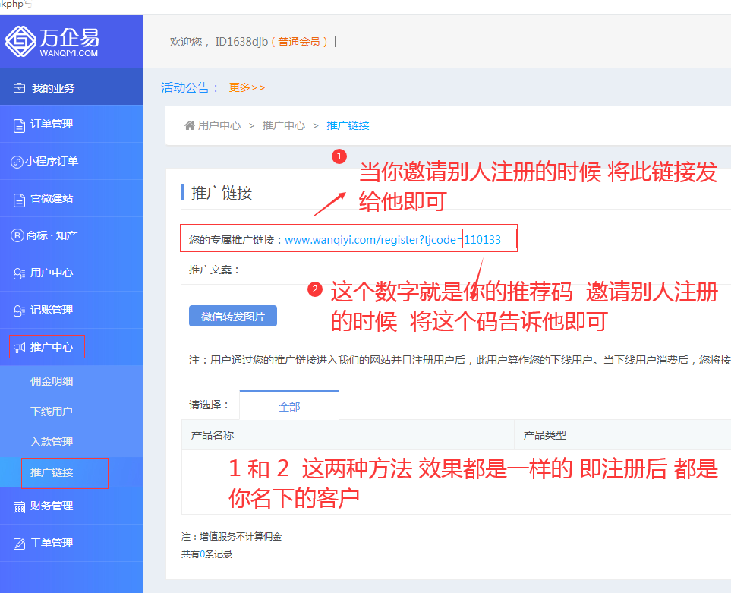Click the document icon beside 订单管理

pyautogui.click(x=20, y=125)
